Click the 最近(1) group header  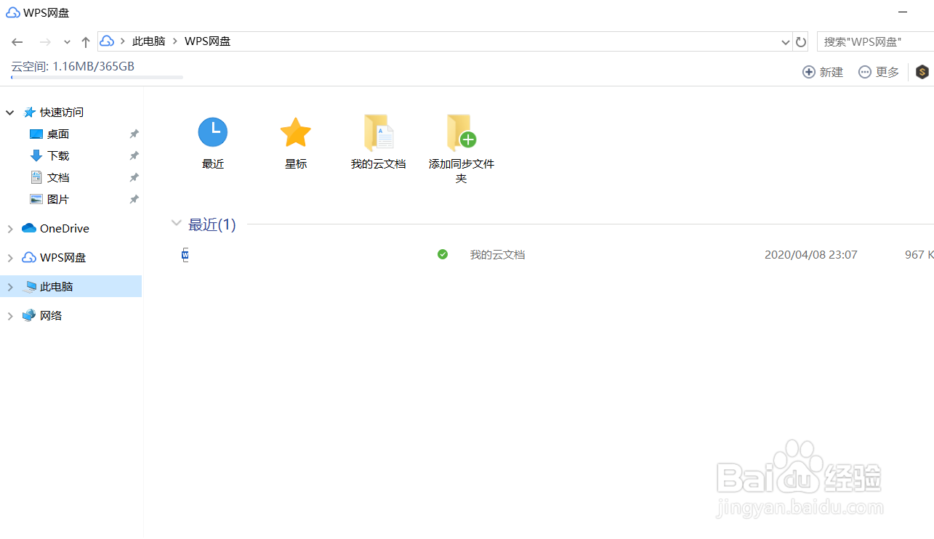[212, 224]
